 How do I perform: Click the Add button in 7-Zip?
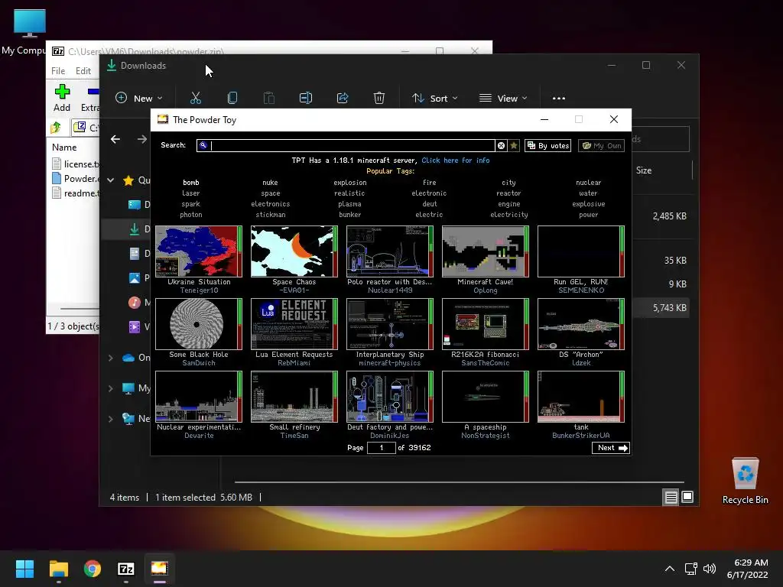(62, 98)
